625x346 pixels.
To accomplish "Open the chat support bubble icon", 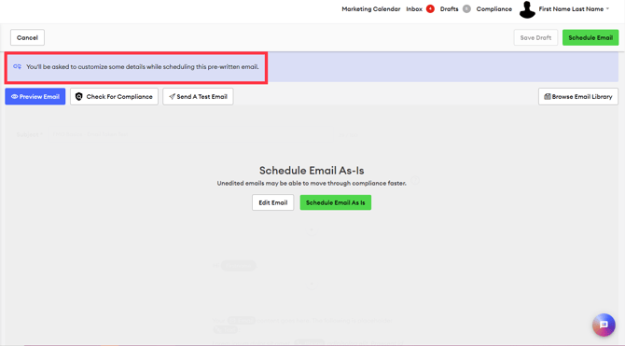I will tap(604, 325).
